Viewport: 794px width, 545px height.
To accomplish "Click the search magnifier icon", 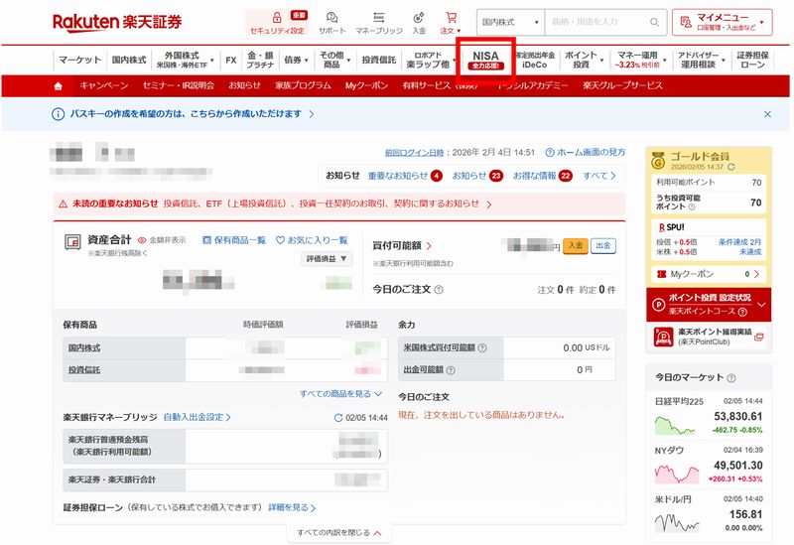I will coord(654,22).
